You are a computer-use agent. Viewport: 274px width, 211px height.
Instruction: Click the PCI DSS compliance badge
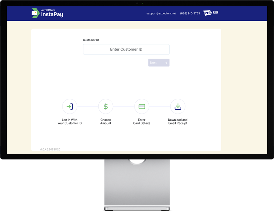click(211, 13)
